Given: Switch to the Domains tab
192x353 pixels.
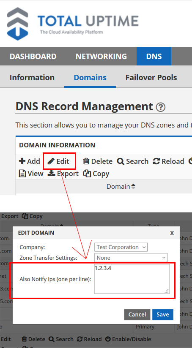Looking at the screenshot, I should click(90, 77).
